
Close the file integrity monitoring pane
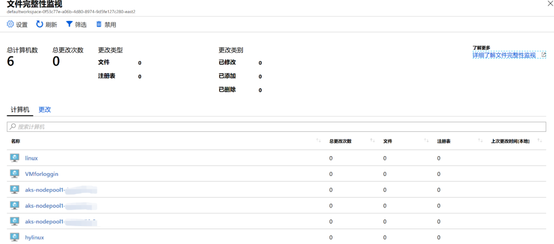coord(550,3)
